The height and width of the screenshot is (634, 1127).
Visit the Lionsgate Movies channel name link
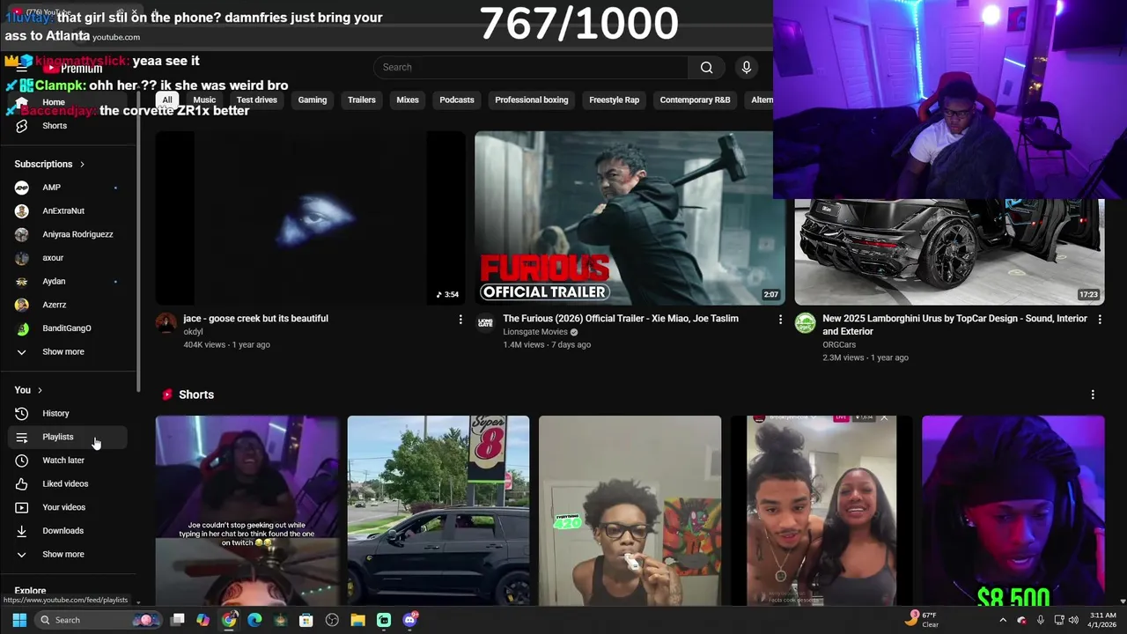pos(535,332)
